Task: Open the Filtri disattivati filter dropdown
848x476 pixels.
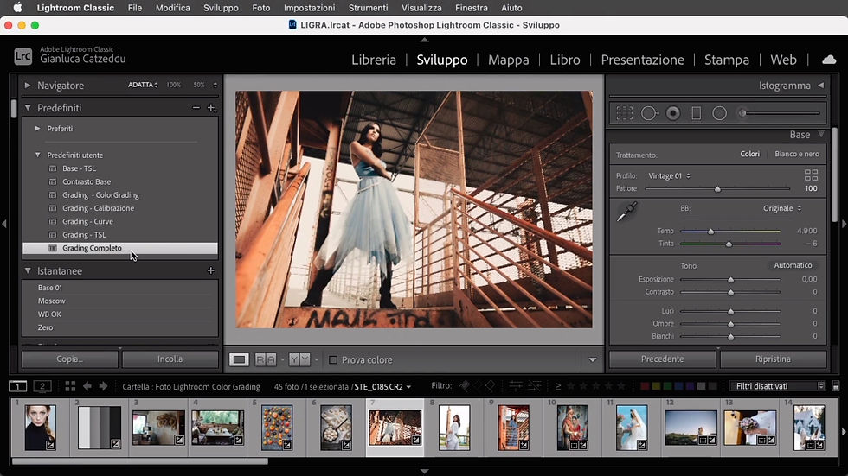Action: click(777, 386)
